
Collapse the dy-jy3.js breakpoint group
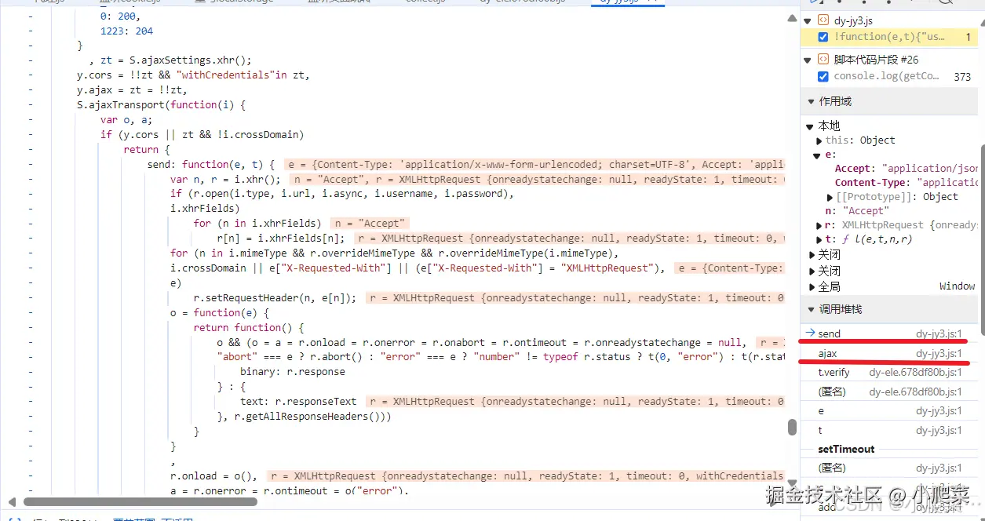(808, 20)
